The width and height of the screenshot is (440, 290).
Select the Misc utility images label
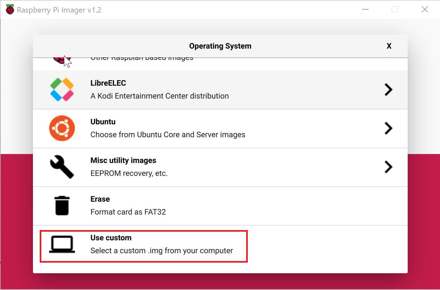point(123,160)
